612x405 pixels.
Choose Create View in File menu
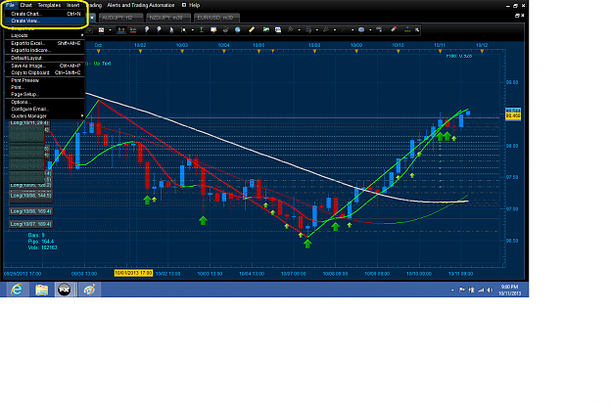tap(44, 21)
